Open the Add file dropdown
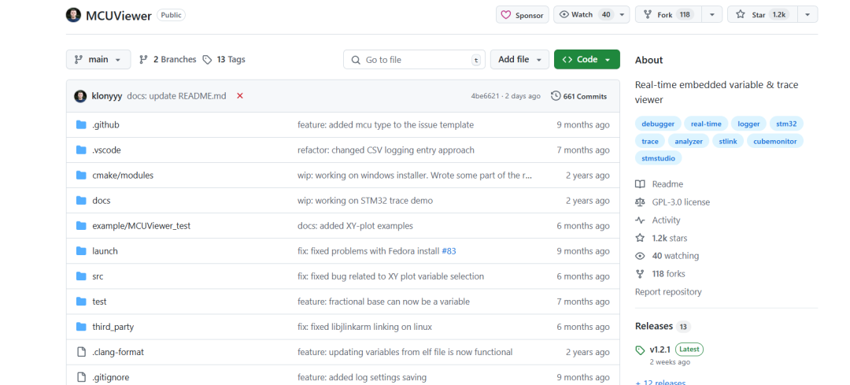The image size is (850, 385). pyautogui.click(x=519, y=59)
